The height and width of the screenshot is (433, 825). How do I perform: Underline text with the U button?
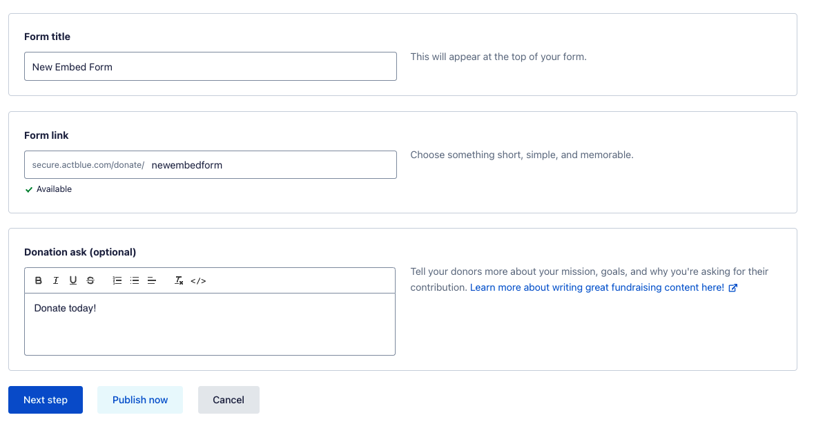pyautogui.click(x=73, y=280)
